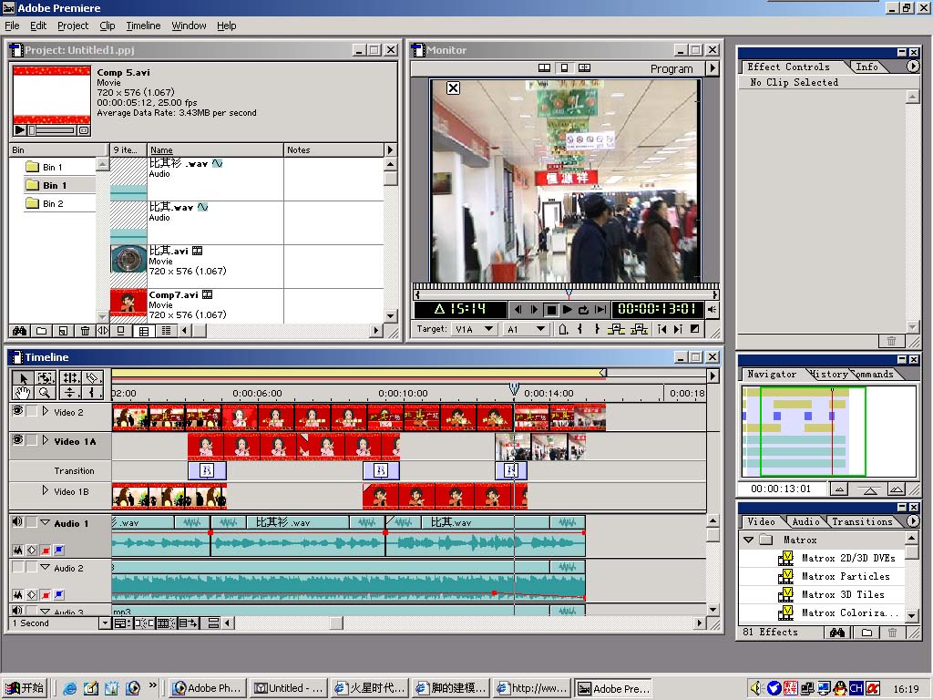Viewport: 933px width, 700px height.
Task: Select the In Point tool in Timeline
Action: (92, 392)
